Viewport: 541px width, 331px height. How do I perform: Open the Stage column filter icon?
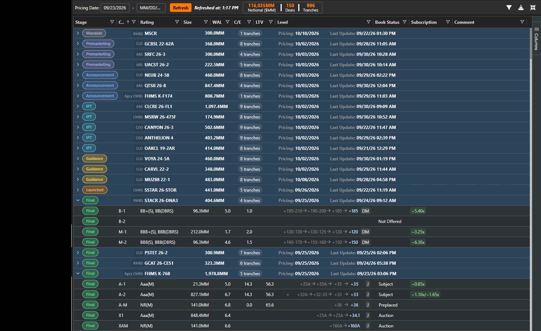tap(112, 22)
